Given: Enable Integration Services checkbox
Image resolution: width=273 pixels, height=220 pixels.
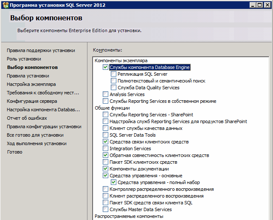Looking at the screenshot, I should (x=105, y=148).
